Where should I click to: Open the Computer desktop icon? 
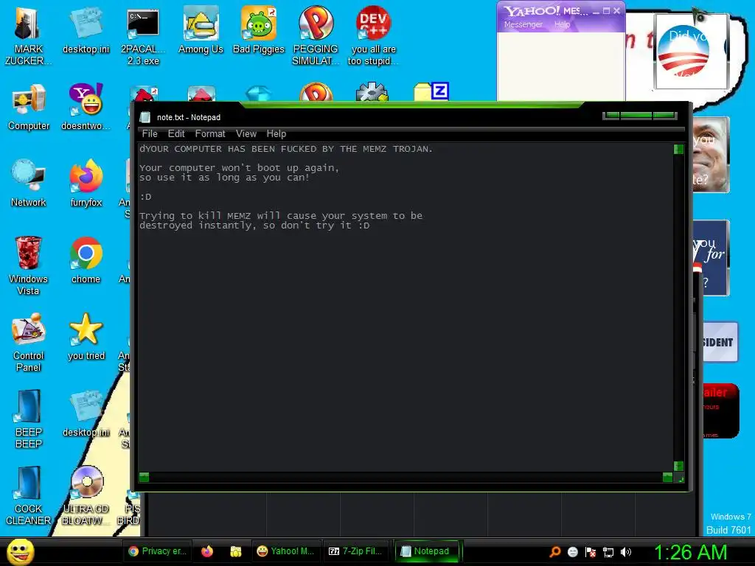click(x=29, y=107)
